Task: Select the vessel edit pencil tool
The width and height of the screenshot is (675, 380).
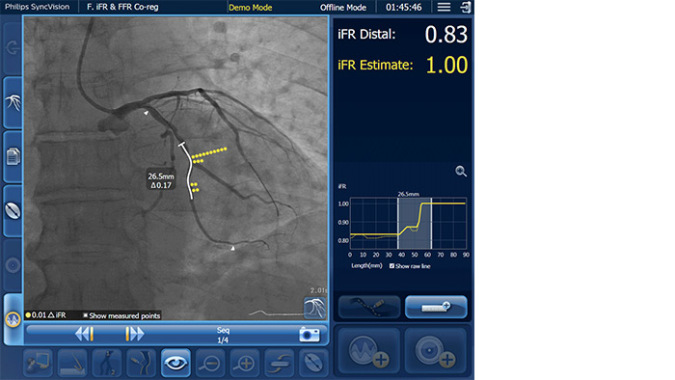Action: pos(141,364)
